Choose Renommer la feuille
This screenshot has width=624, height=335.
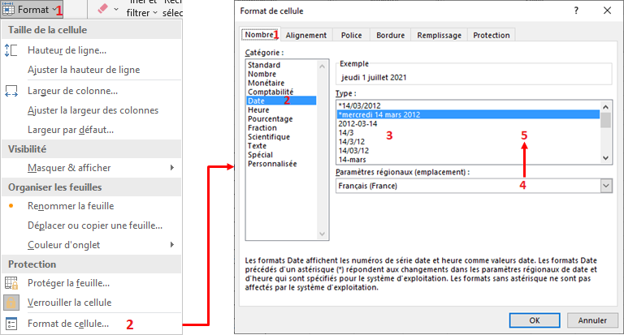tap(92, 206)
